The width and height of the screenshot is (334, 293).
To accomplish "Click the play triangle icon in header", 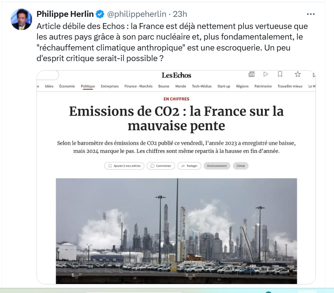I will 266,74.
